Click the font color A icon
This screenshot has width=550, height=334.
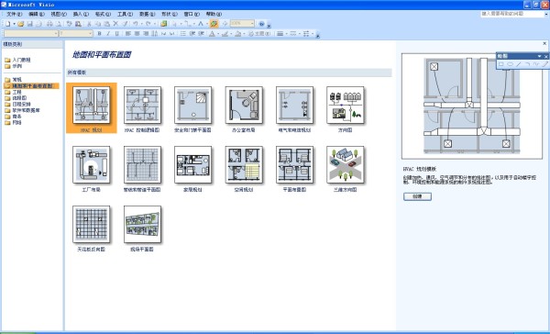point(212,34)
